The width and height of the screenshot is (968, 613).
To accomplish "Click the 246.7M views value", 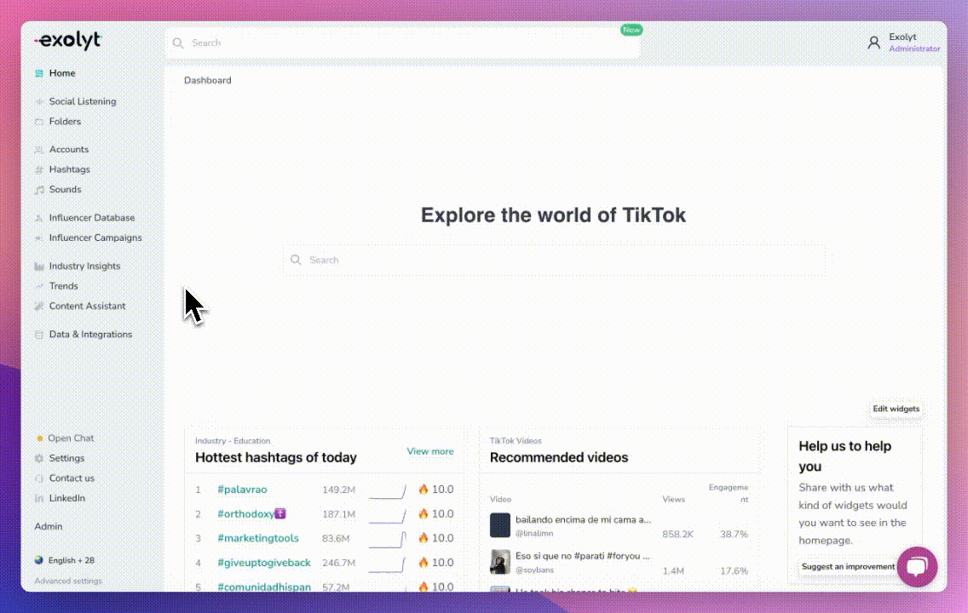I will [338, 563].
